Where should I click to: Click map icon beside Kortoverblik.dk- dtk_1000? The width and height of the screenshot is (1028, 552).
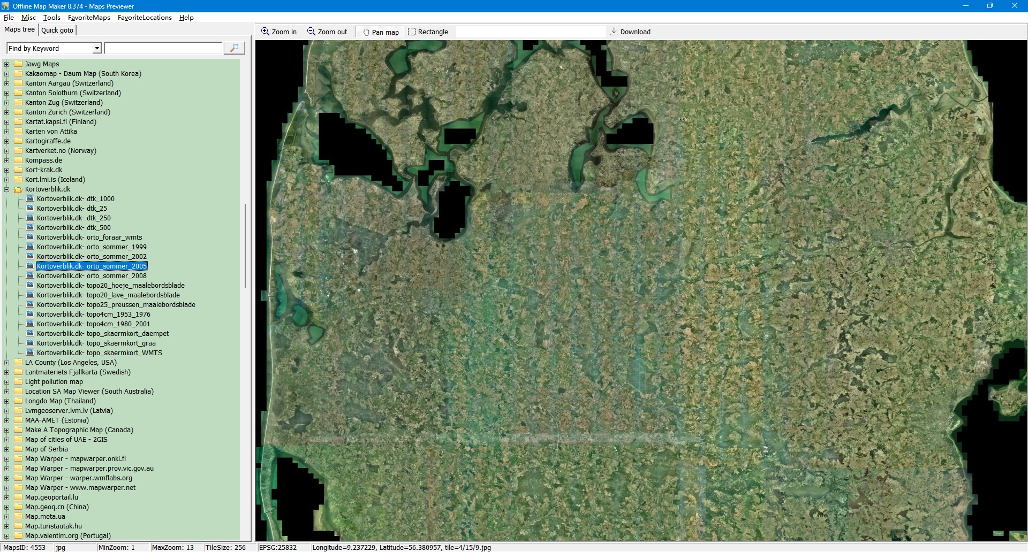30,198
